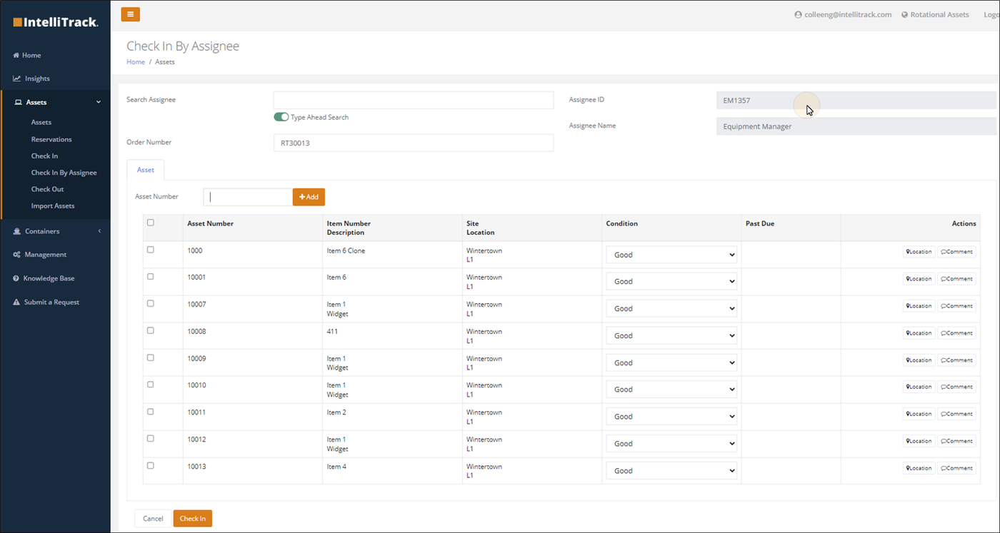Click the orange Add button

pyautogui.click(x=309, y=197)
